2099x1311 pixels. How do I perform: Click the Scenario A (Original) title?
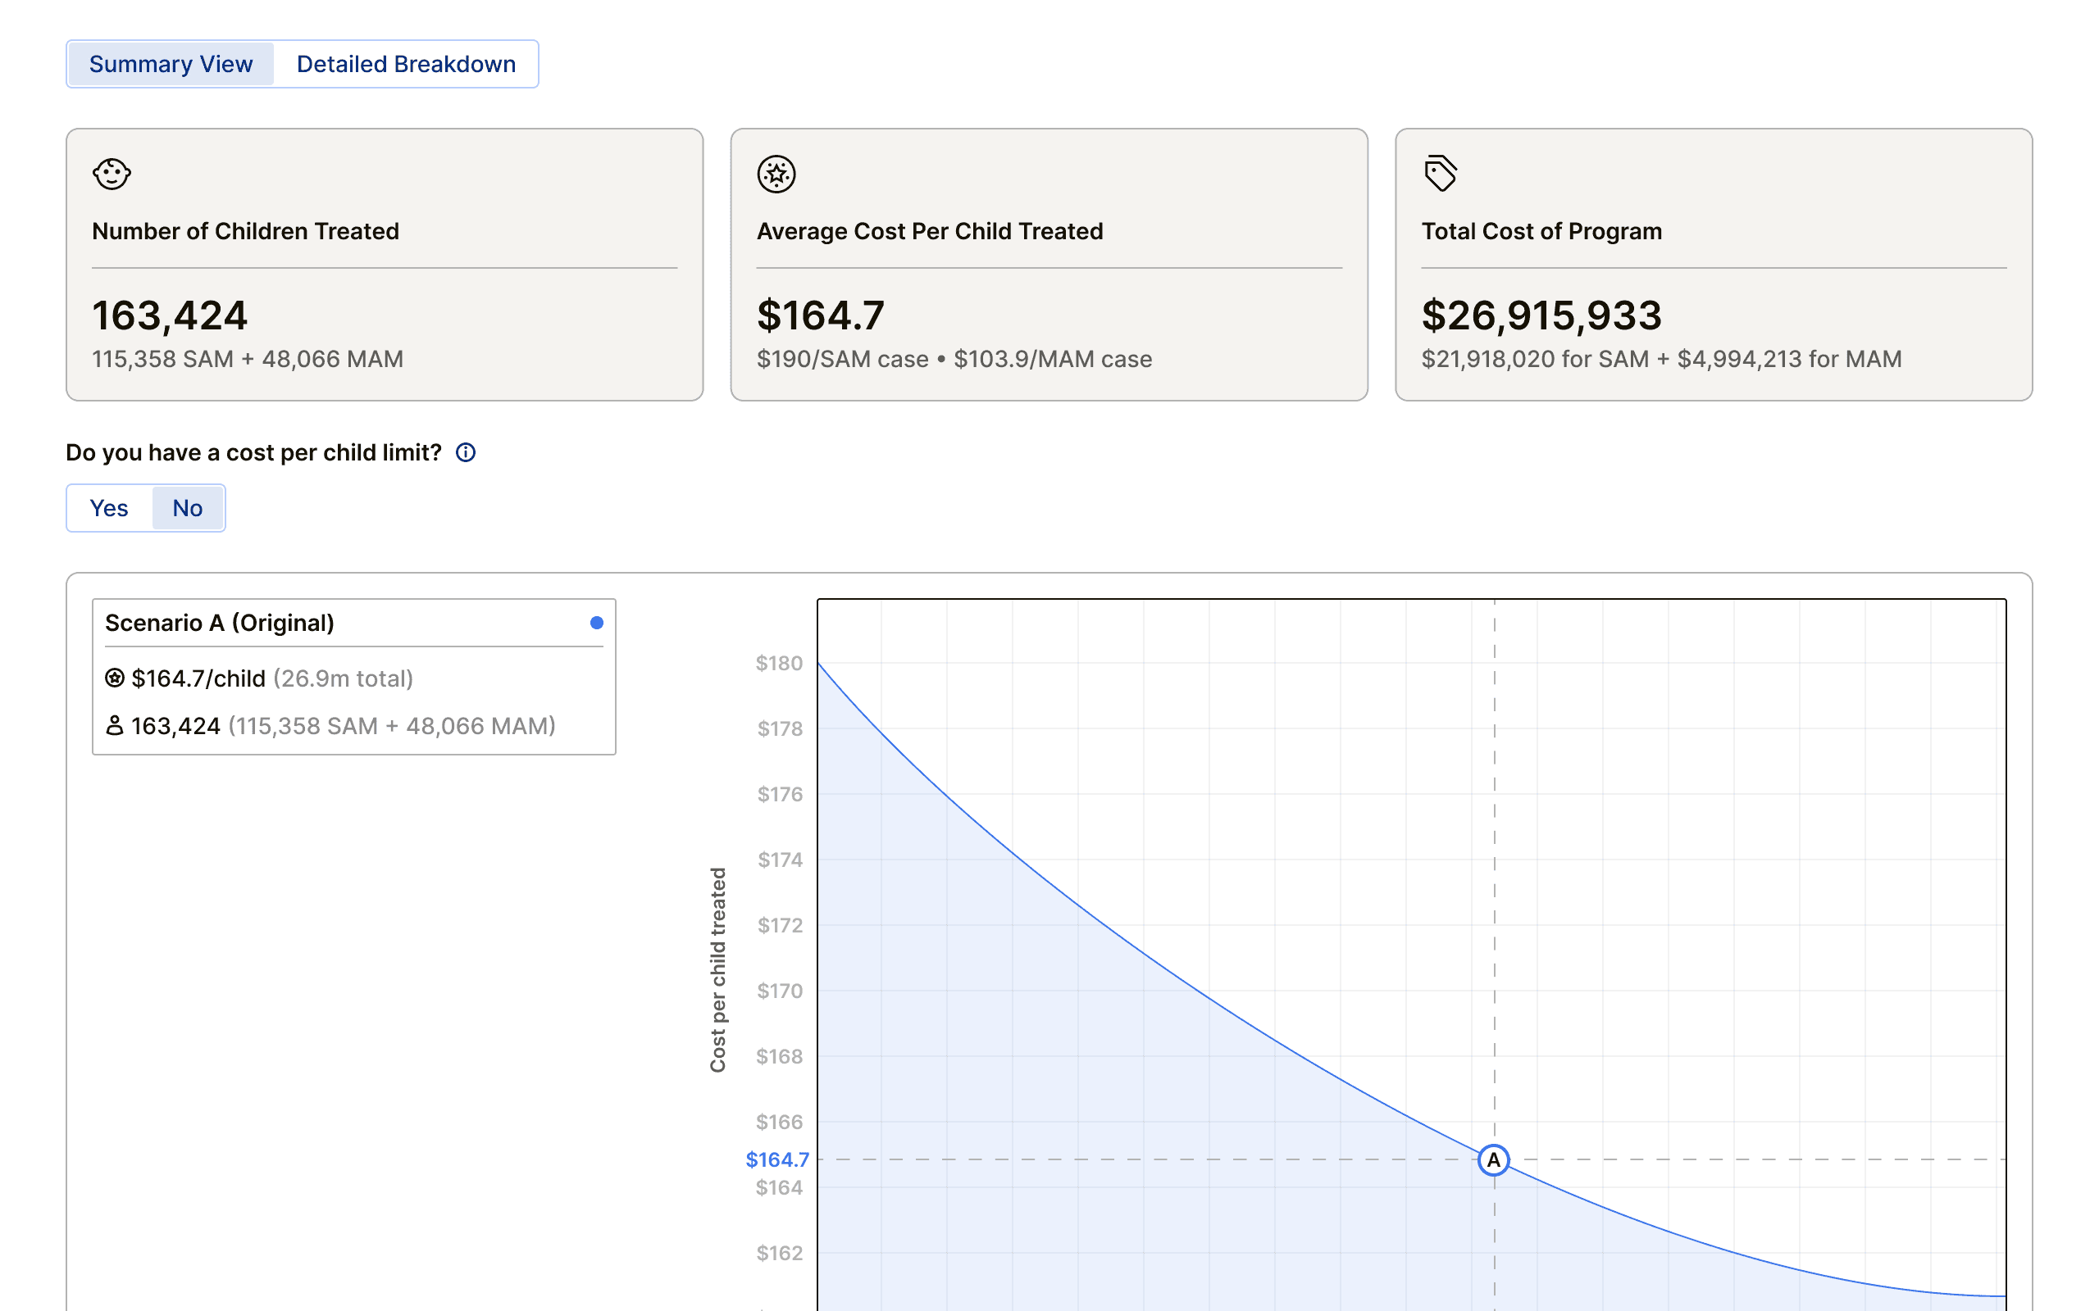tap(220, 623)
